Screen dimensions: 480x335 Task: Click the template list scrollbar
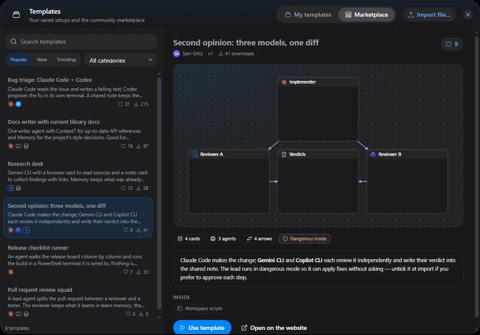(159, 193)
